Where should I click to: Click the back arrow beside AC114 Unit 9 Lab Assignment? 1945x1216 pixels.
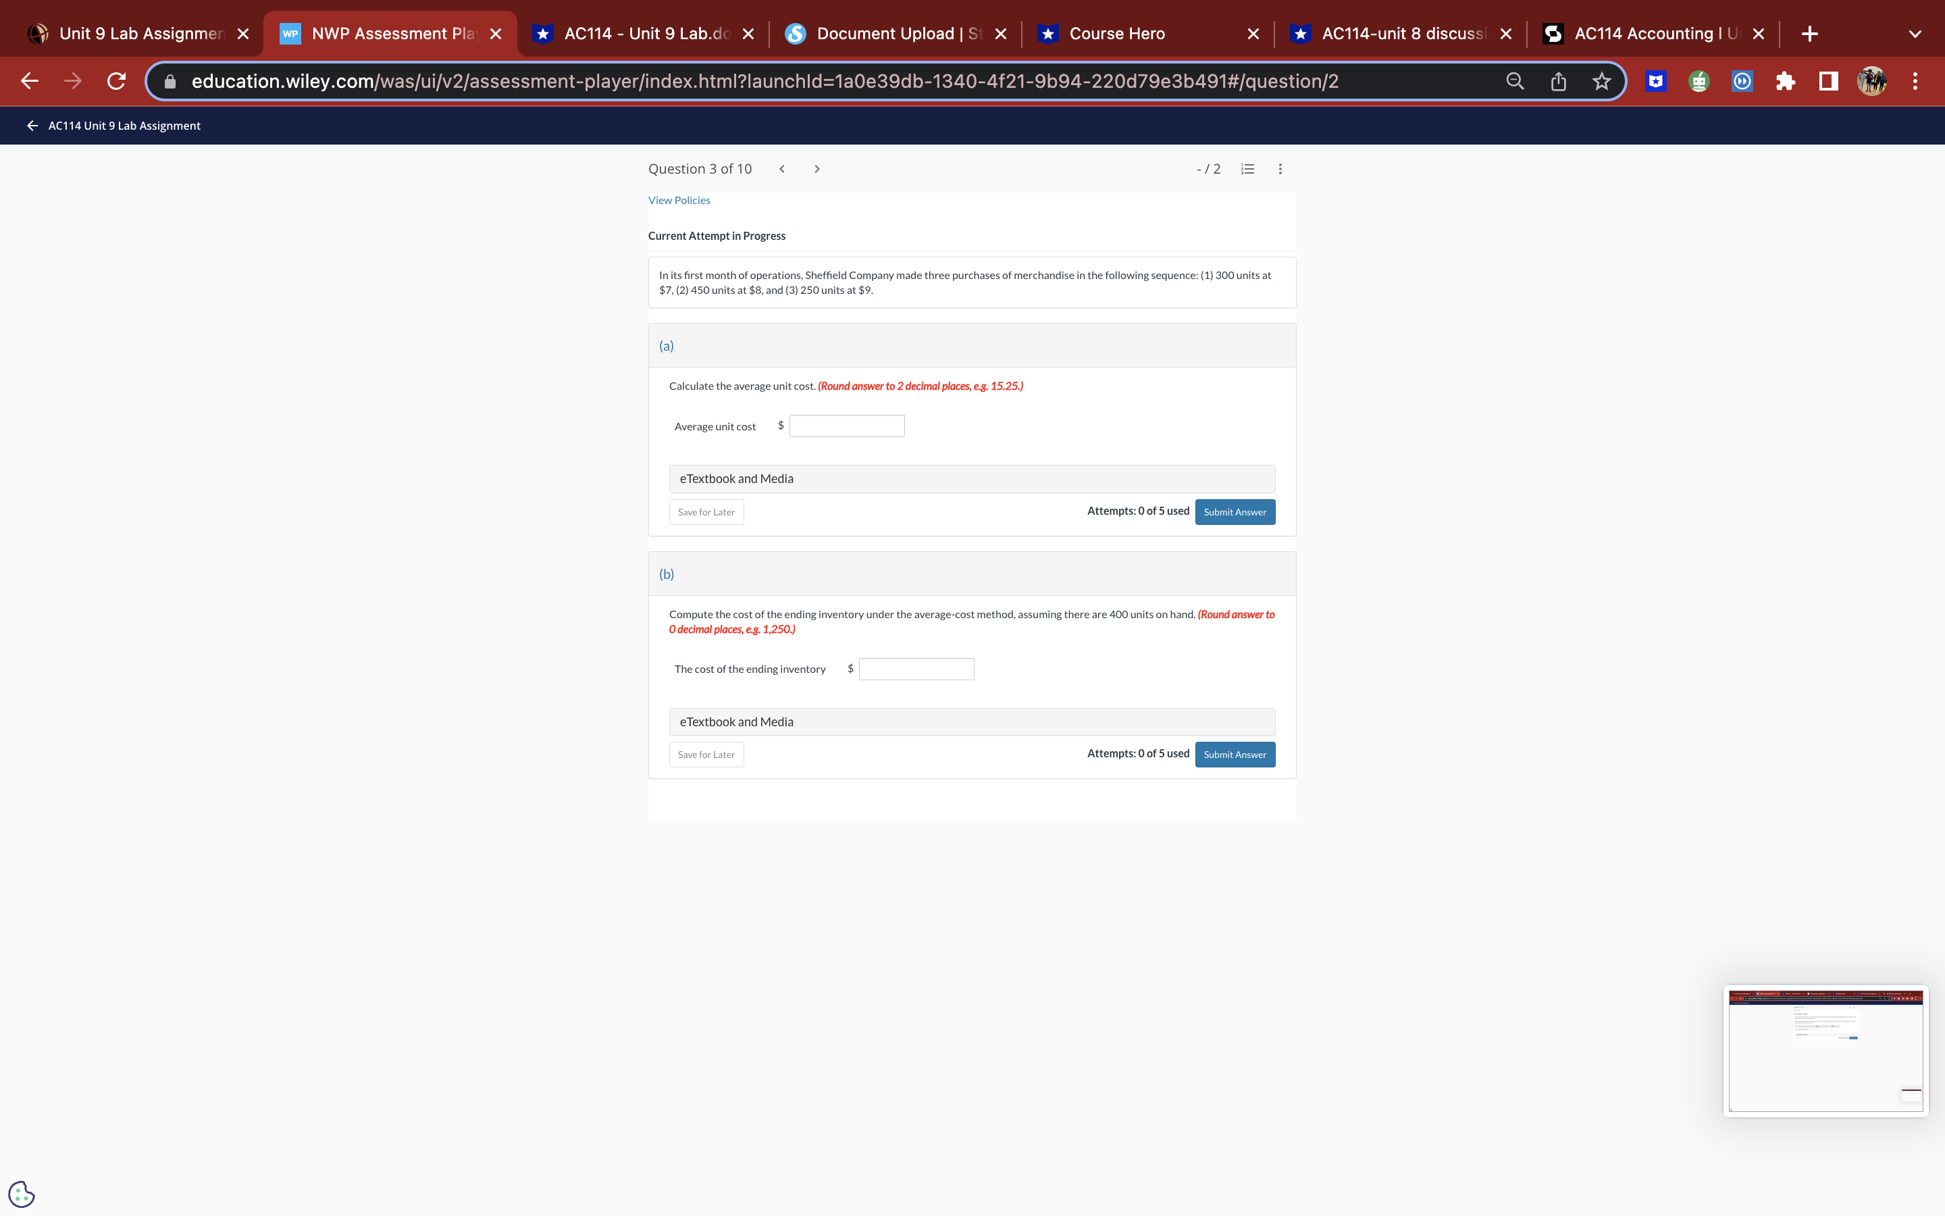coord(32,126)
